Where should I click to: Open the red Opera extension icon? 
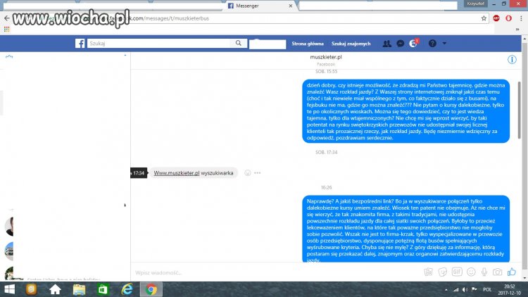coord(509,18)
